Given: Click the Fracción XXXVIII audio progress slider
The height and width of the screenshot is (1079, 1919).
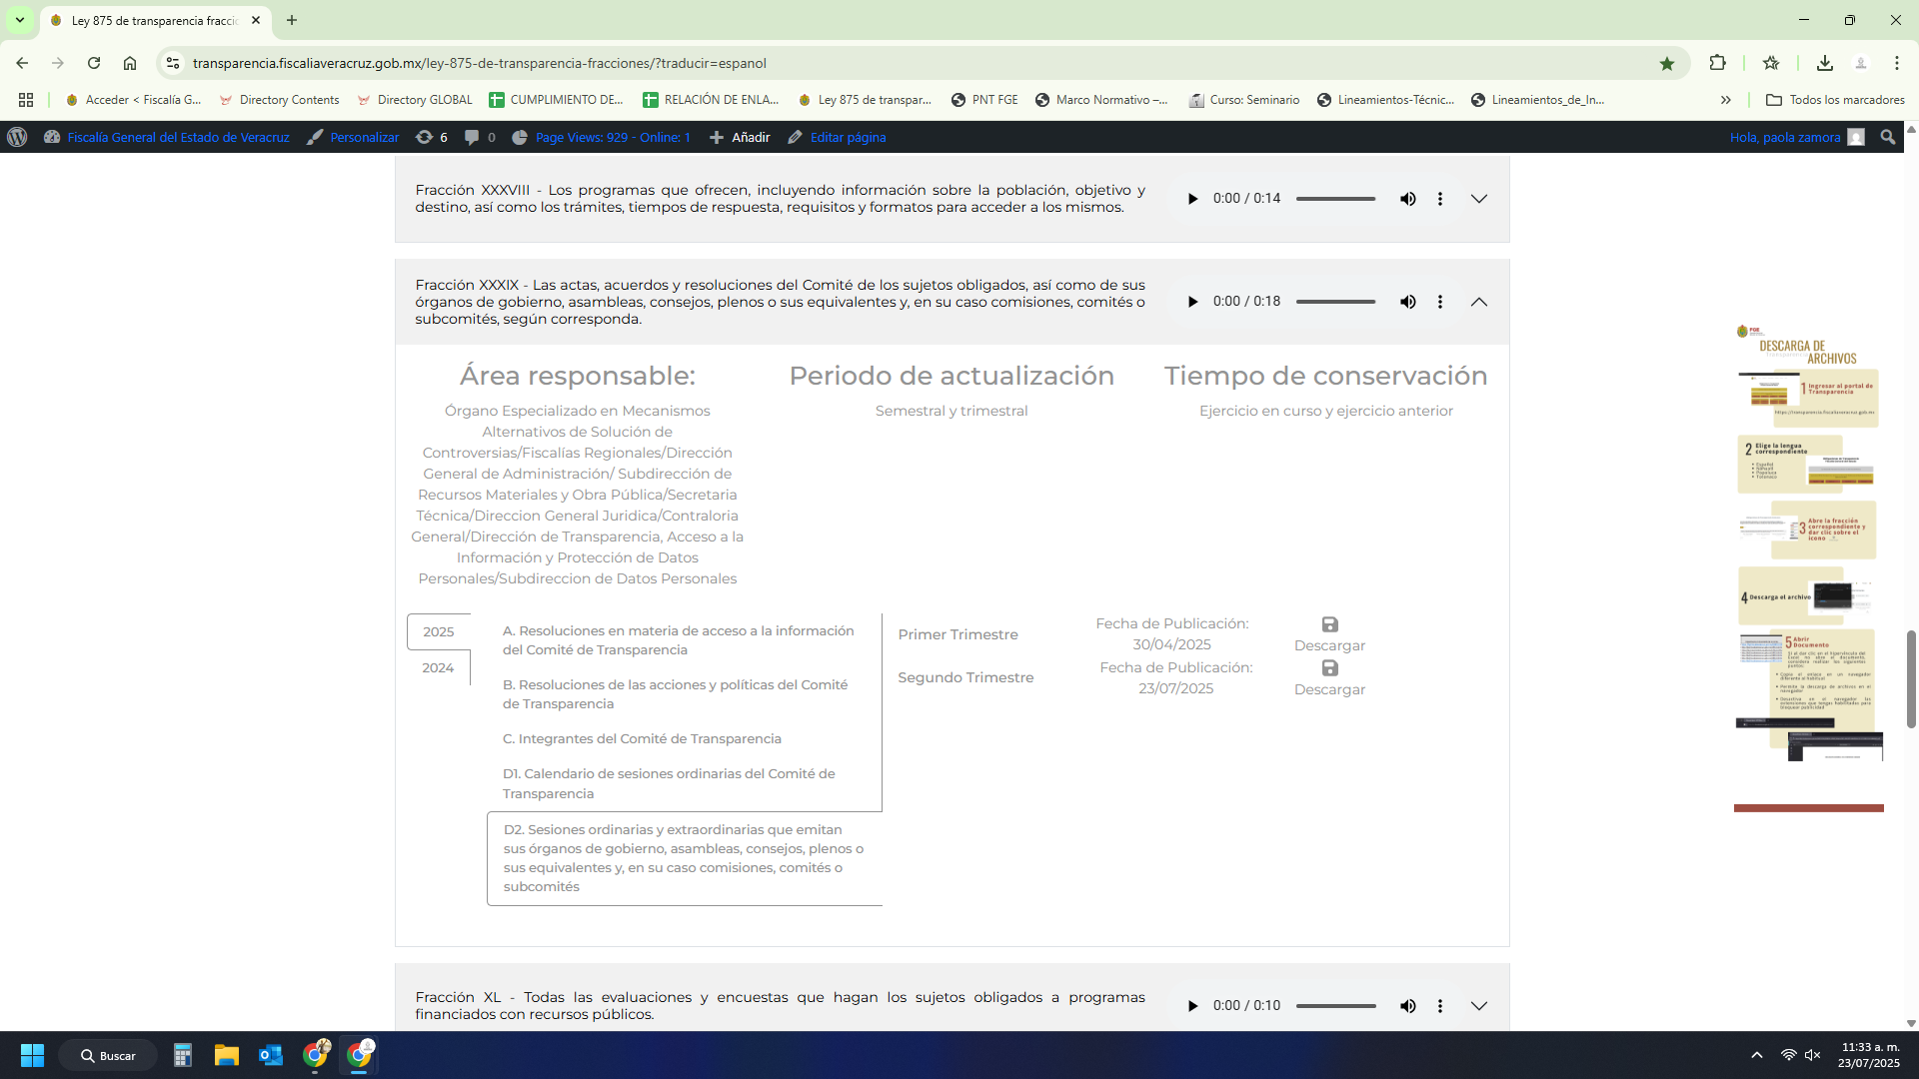Looking at the screenshot, I should 1335,199.
